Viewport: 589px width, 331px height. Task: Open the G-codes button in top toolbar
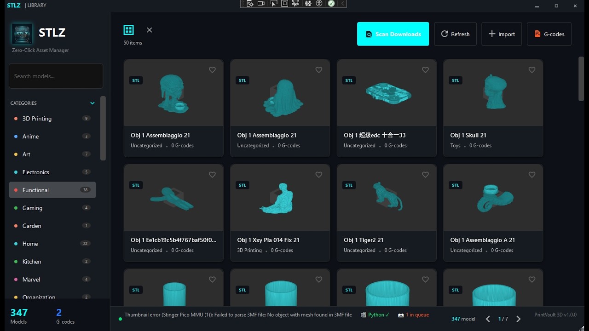(549, 34)
